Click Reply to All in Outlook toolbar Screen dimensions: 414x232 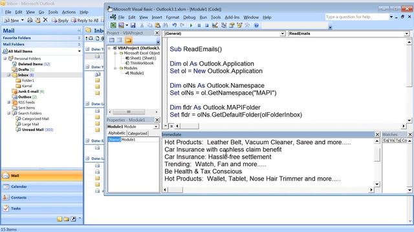(x=85, y=20)
